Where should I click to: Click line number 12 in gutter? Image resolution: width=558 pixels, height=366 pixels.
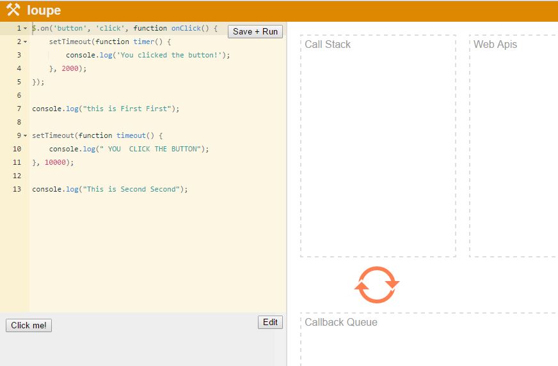click(17, 176)
